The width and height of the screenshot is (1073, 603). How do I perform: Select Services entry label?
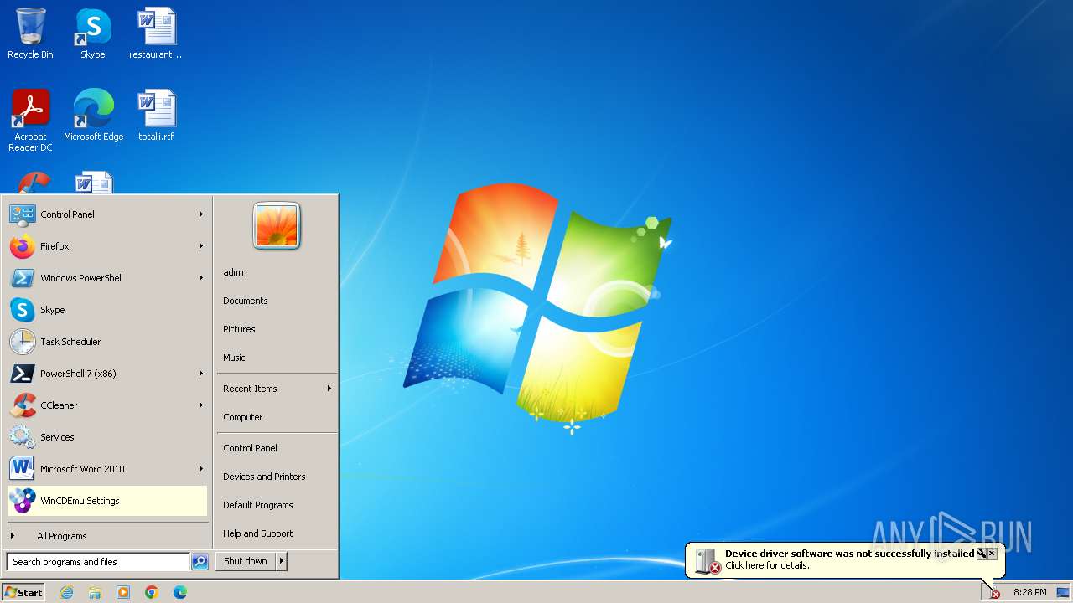click(57, 437)
